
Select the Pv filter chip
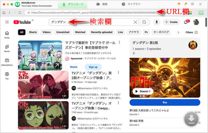(146, 32)
